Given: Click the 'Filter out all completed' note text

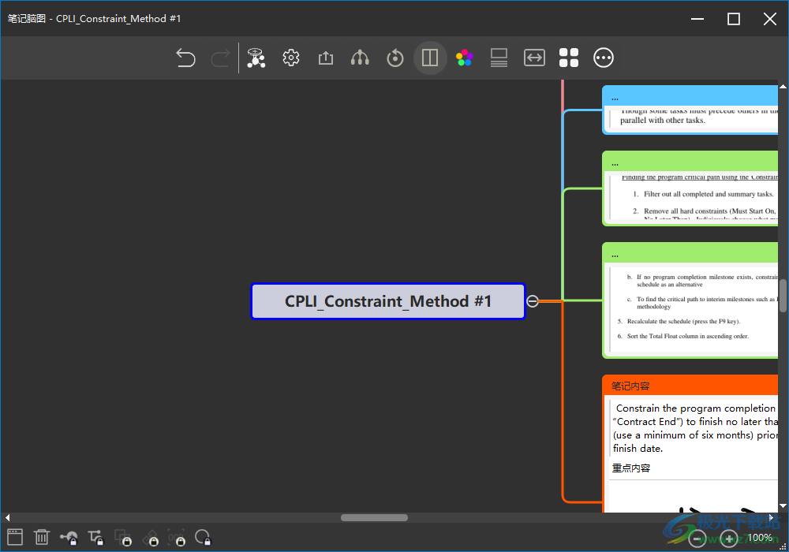Looking at the screenshot, I should pyautogui.click(x=709, y=194).
